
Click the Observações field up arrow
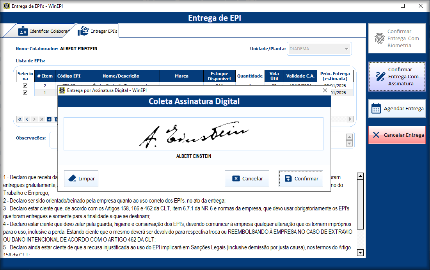[350, 137]
